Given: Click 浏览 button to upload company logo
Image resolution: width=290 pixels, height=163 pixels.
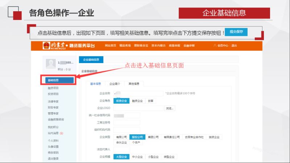Looking at the screenshot, I should point(170,108).
